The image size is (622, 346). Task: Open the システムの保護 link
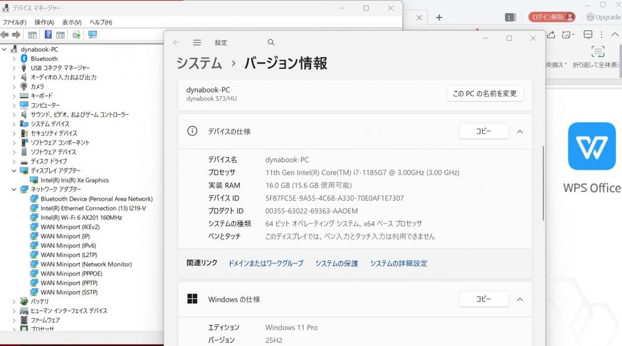(337, 263)
